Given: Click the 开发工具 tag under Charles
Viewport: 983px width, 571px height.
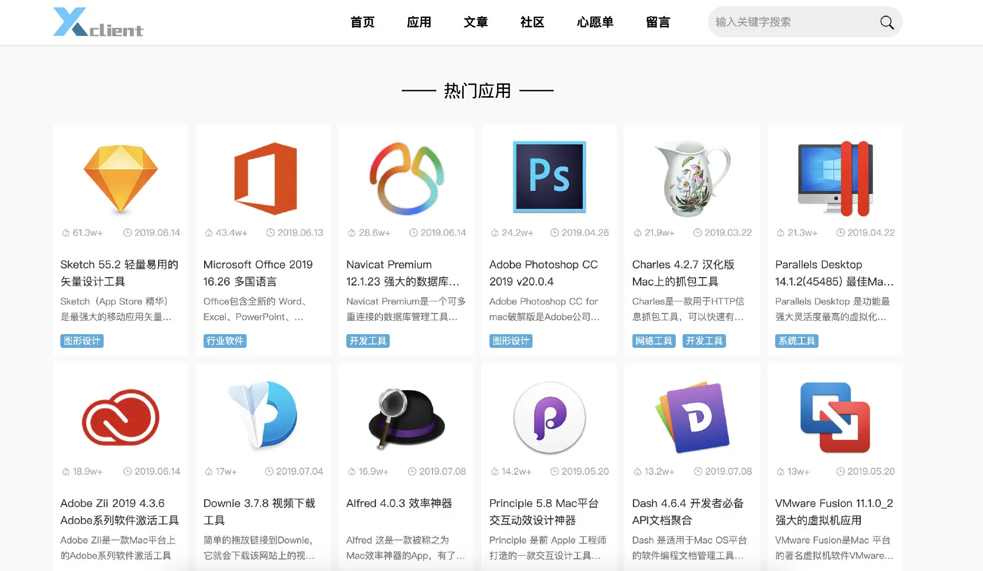Looking at the screenshot, I should coord(704,341).
